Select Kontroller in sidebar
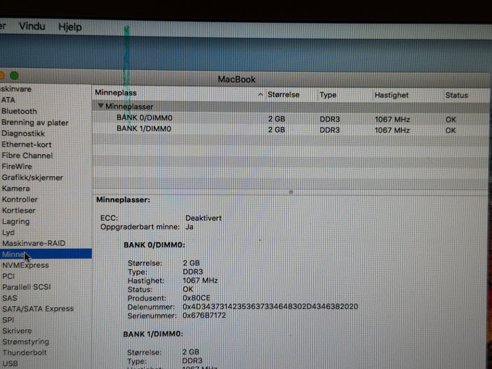 pos(20,199)
